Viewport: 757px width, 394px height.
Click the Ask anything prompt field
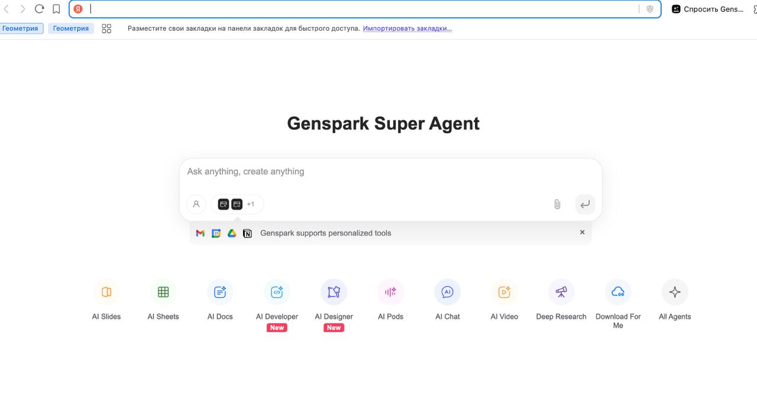(x=390, y=172)
